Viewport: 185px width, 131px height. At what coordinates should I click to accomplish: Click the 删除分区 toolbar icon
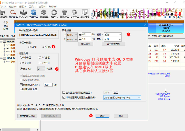coord(64,13)
